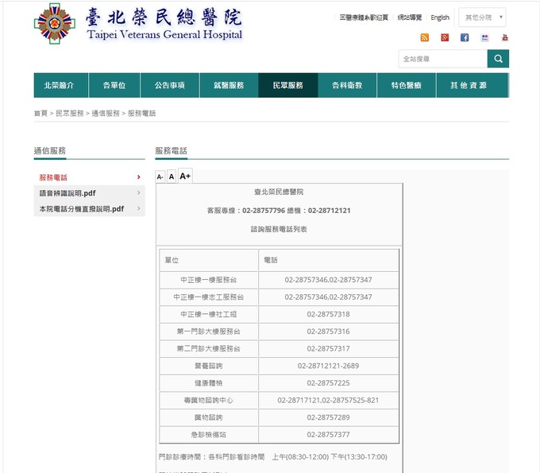Click the 單位 column header
The image size is (540, 473).
pyautogui.click(x=209, y=260)
